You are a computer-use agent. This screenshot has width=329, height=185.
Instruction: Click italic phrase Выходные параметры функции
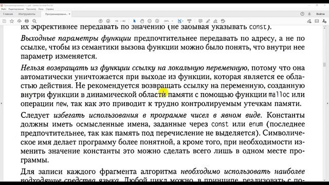tap(76, 39)
